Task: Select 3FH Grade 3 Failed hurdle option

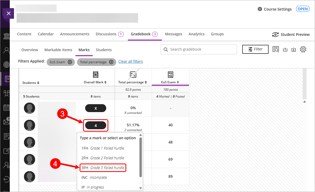Action: 103,168
